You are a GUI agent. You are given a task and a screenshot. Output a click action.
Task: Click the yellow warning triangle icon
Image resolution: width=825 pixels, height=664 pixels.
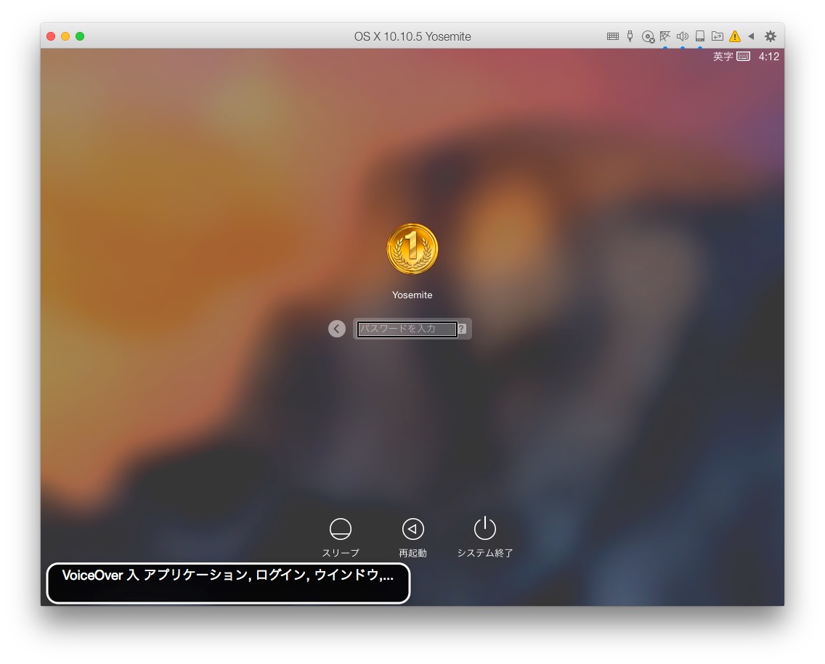coord(734,36)
